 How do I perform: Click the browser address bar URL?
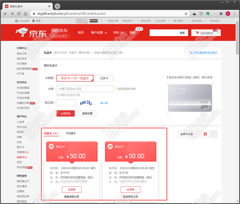71,14
